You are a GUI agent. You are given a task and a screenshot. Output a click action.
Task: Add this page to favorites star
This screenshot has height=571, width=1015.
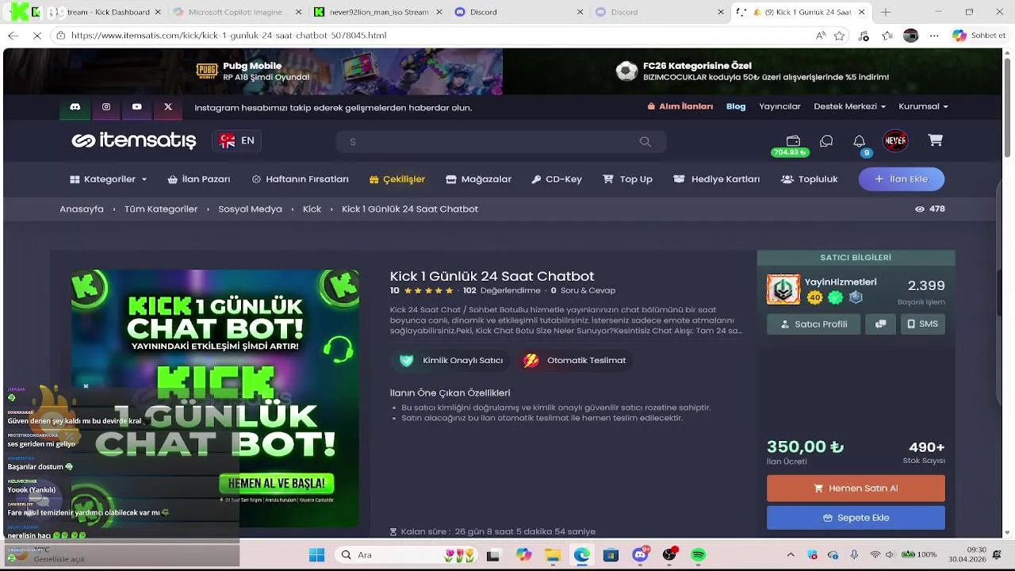(840, 36)
